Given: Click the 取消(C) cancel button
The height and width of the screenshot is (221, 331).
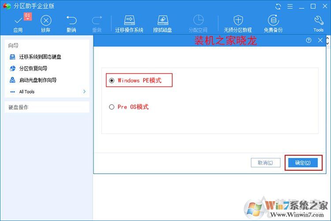Looking at the screenshot, I should coord(266,163).
